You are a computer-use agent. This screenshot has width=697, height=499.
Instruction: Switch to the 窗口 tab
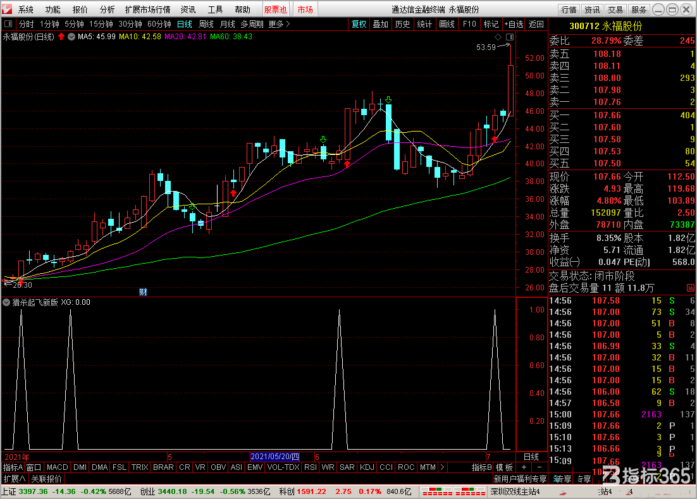click(34, 467)
